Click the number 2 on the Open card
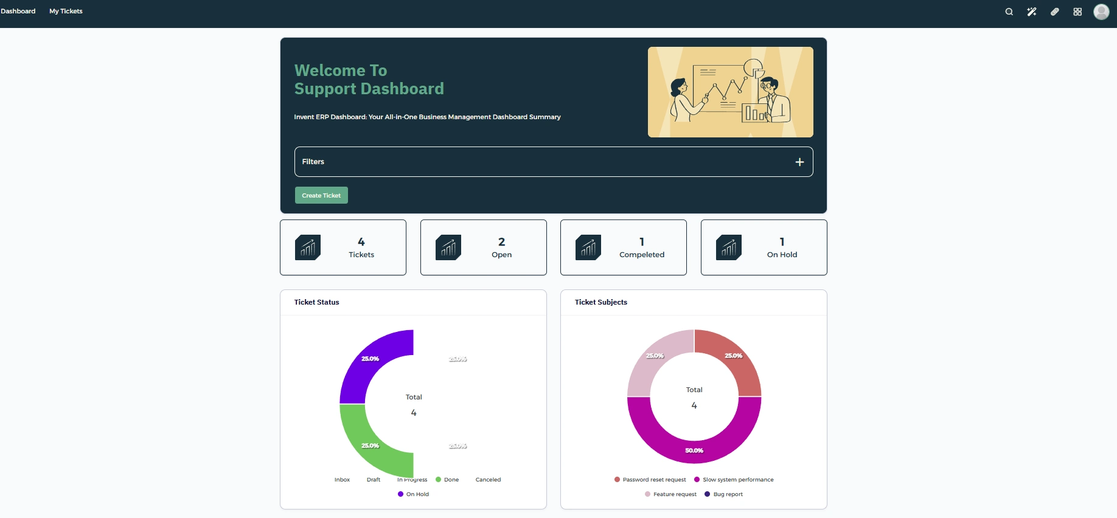Image resolution: width=1117 pixels, height=518 pixels. (502, 242)
